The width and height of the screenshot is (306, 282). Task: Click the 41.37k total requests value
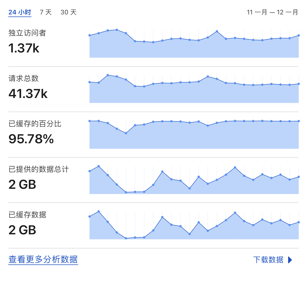pyautogui.click(x=28, y=94)
